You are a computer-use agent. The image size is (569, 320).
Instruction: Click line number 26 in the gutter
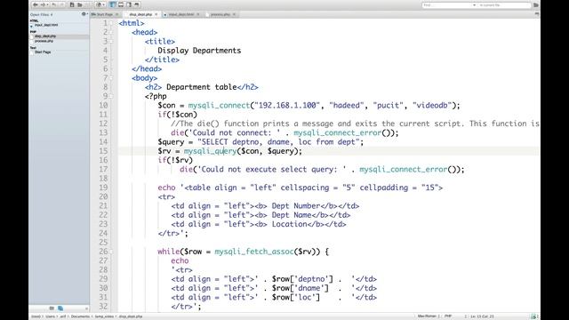[x=103, y=252]
